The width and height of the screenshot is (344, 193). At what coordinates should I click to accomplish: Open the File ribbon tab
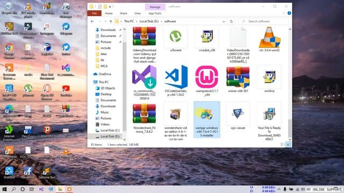pos(95,13)
